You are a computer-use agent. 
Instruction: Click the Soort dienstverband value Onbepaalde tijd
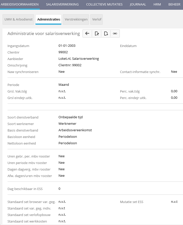click(x=70, y=117)
